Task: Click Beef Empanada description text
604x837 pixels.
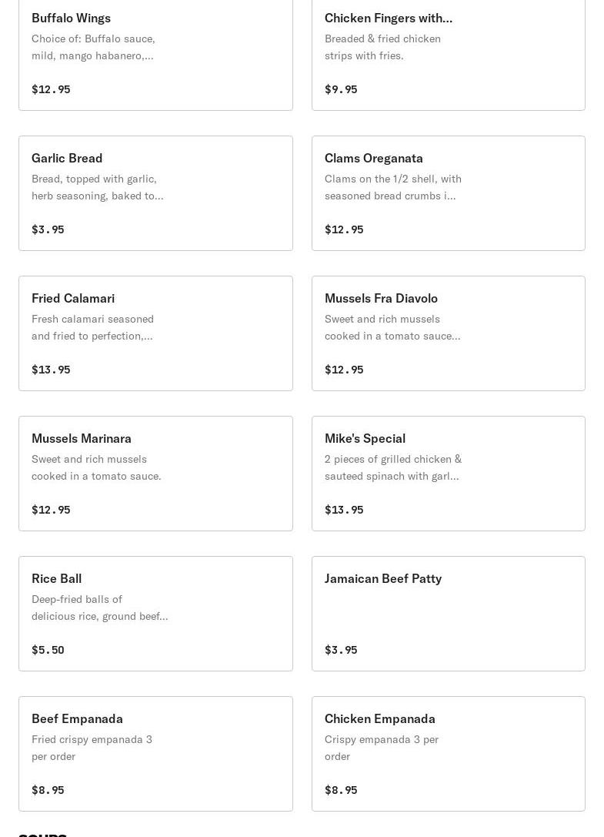Action: (92, 748)
